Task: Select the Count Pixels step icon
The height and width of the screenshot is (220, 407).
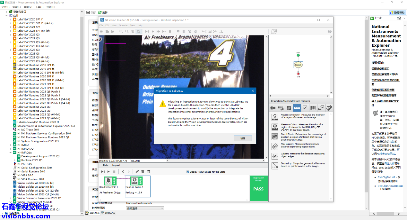Action: (275, 137)
